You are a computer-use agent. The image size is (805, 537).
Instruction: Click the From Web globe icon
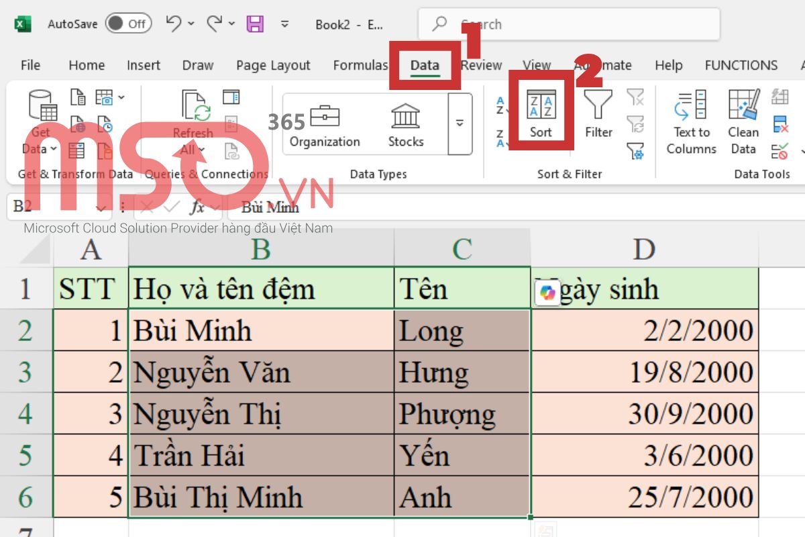(78, 124)
